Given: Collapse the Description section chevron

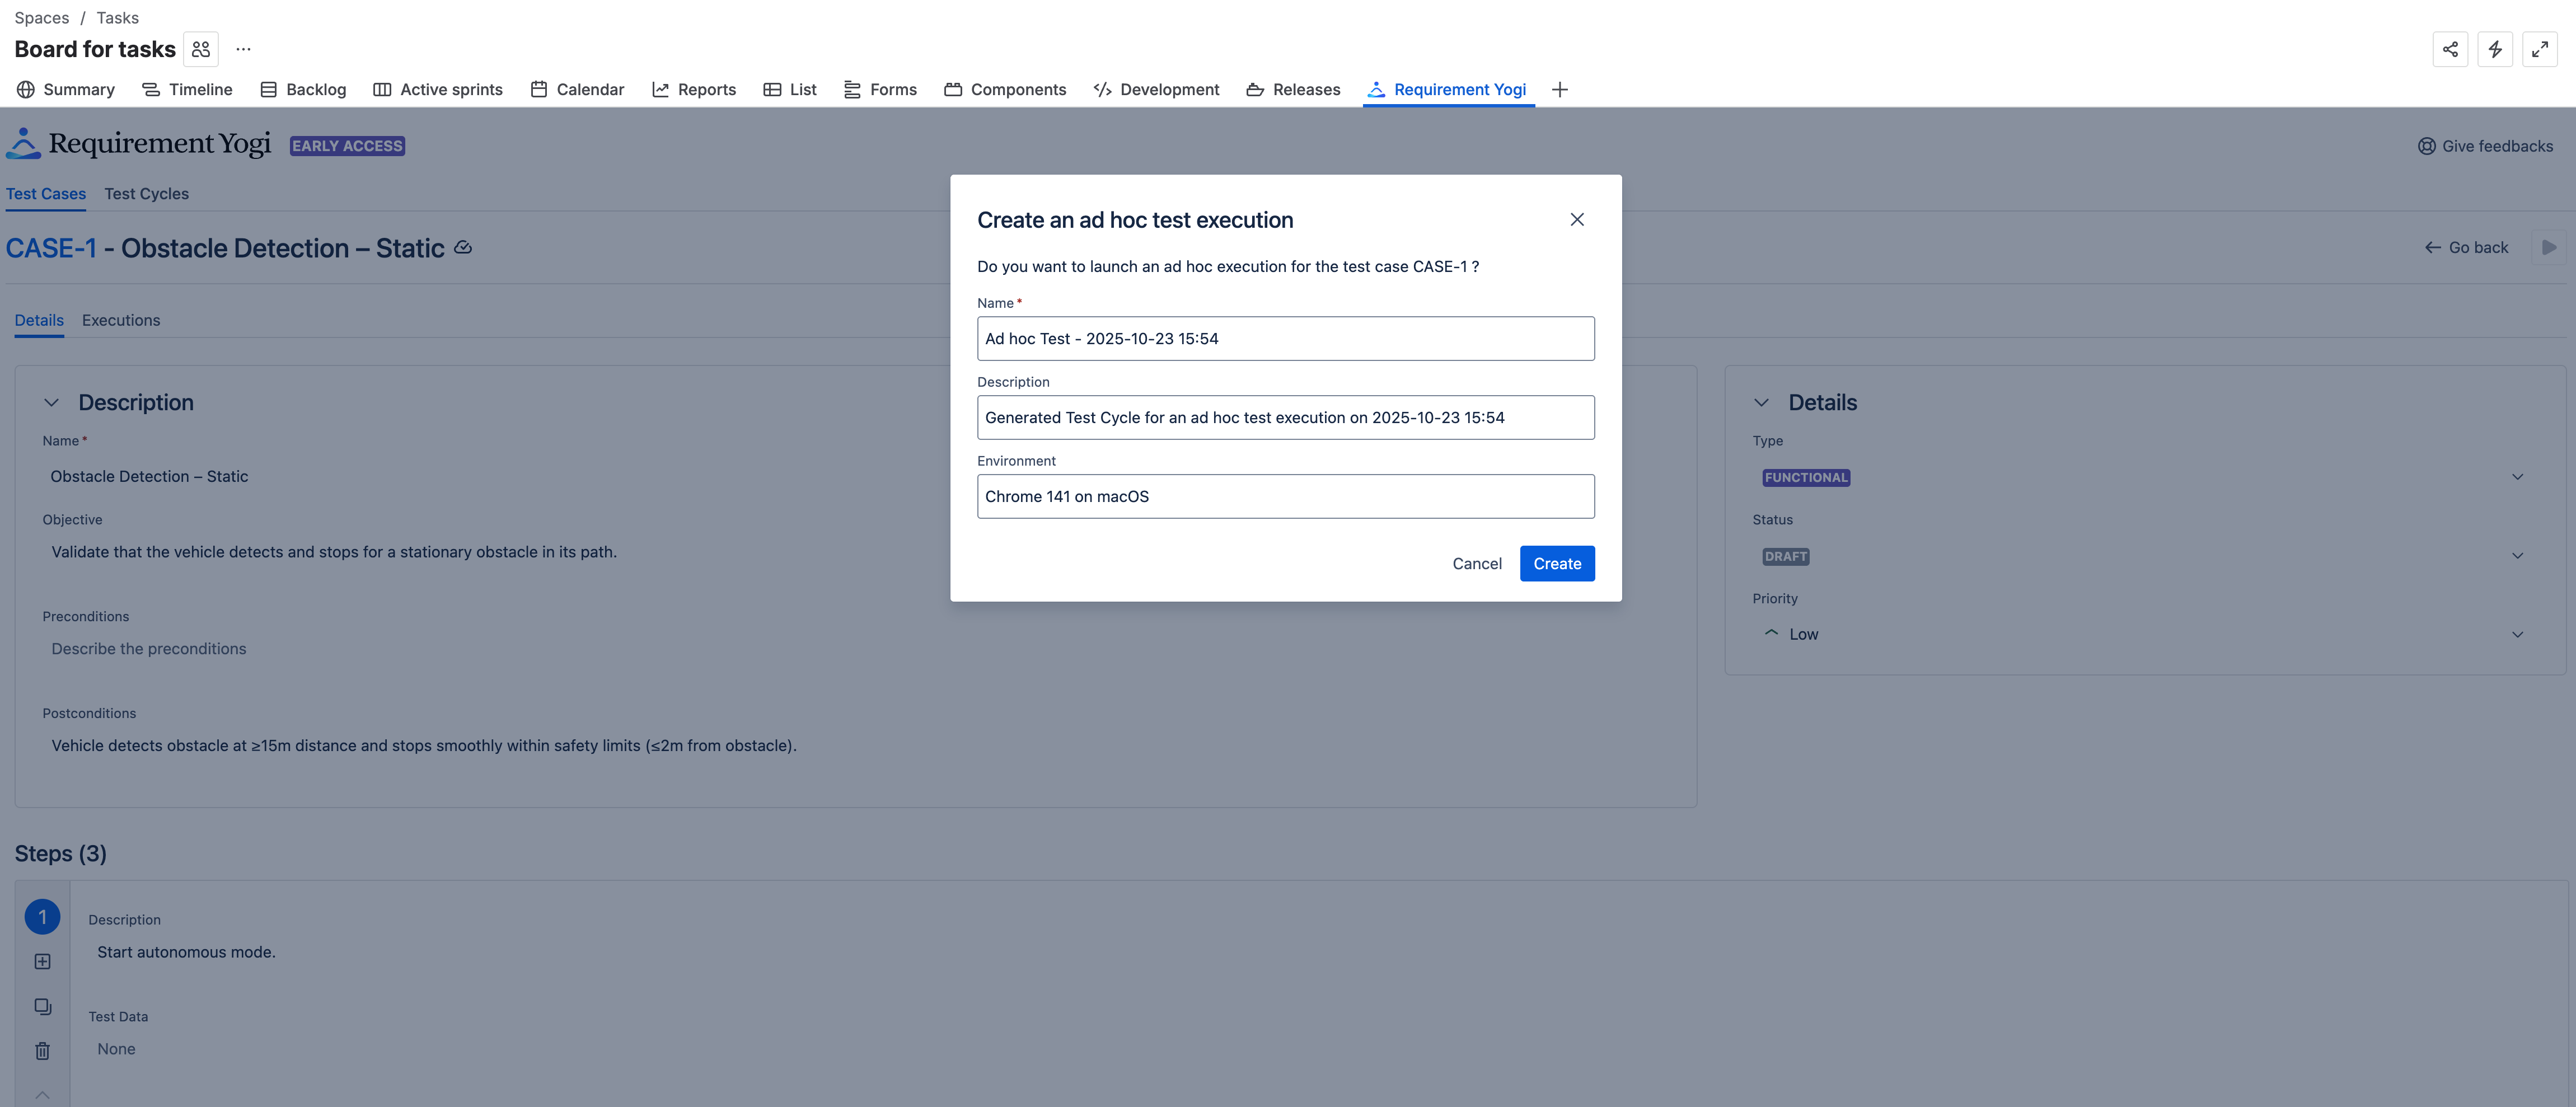Looking at the screenshot, I should (51, 402).
